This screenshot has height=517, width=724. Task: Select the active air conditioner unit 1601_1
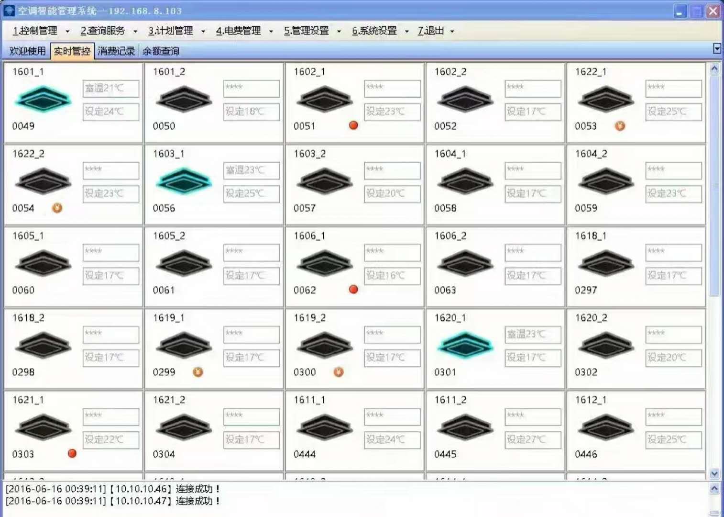coord(43,99)
